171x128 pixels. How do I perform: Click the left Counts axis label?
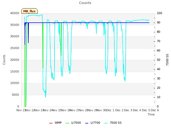(4, 60)
